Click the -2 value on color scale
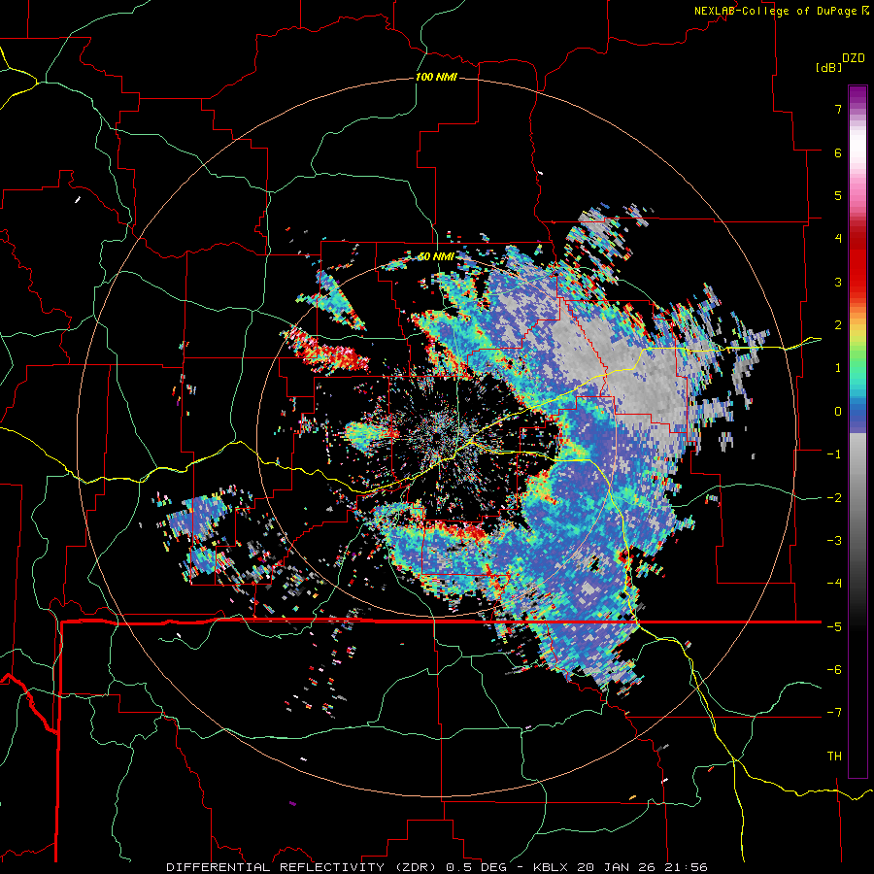 pos(834,498)
